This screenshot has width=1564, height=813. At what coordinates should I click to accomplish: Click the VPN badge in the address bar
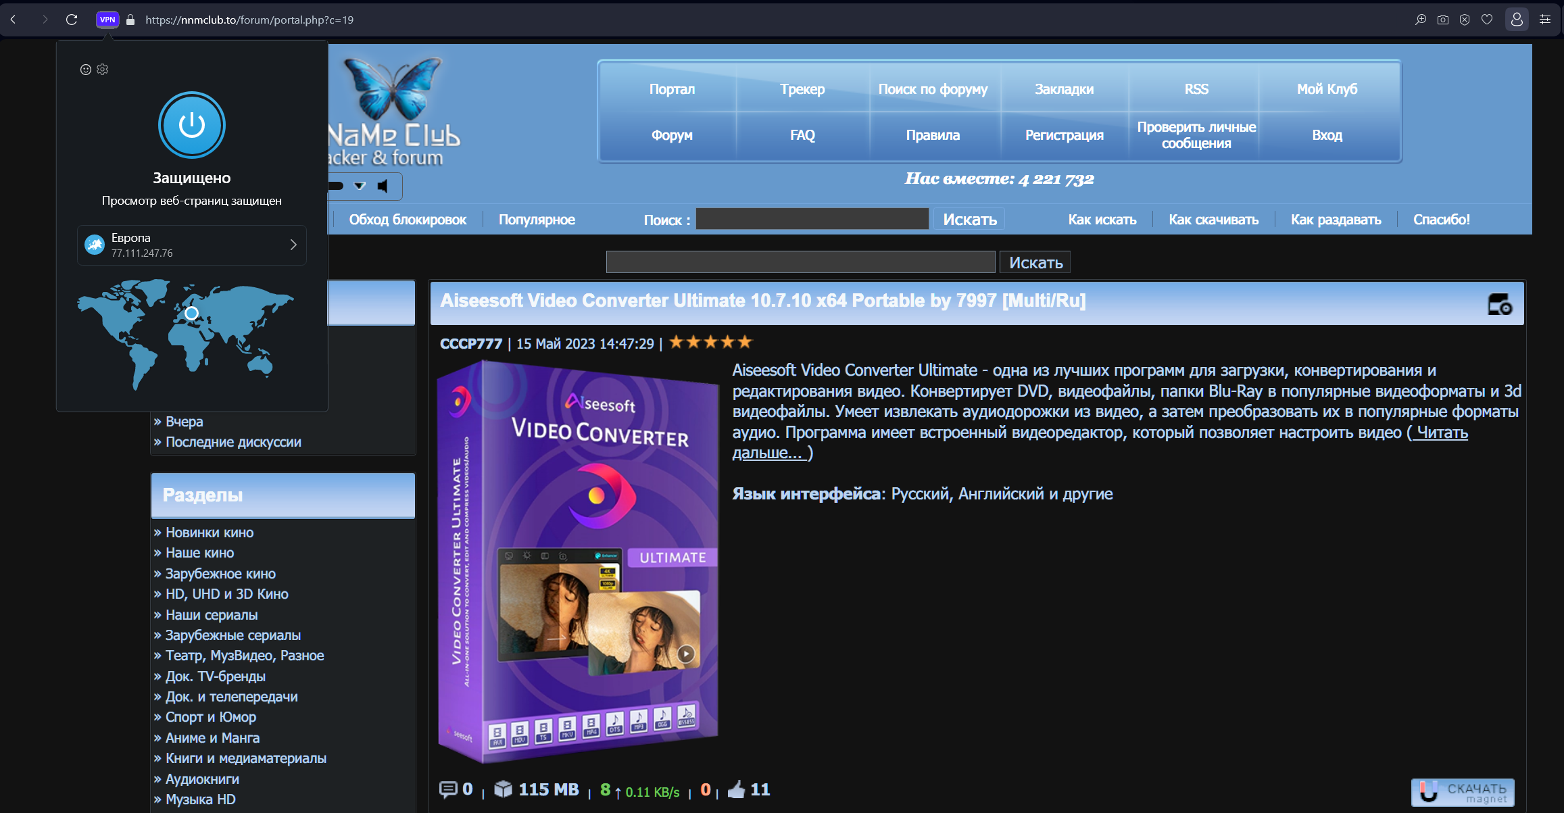[107, 20]
